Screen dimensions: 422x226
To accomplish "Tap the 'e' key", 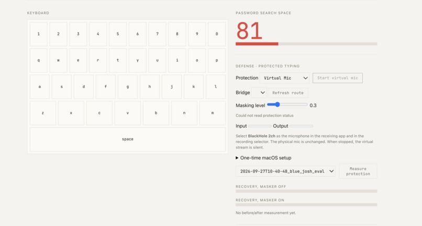I will (x=78, y=60).
